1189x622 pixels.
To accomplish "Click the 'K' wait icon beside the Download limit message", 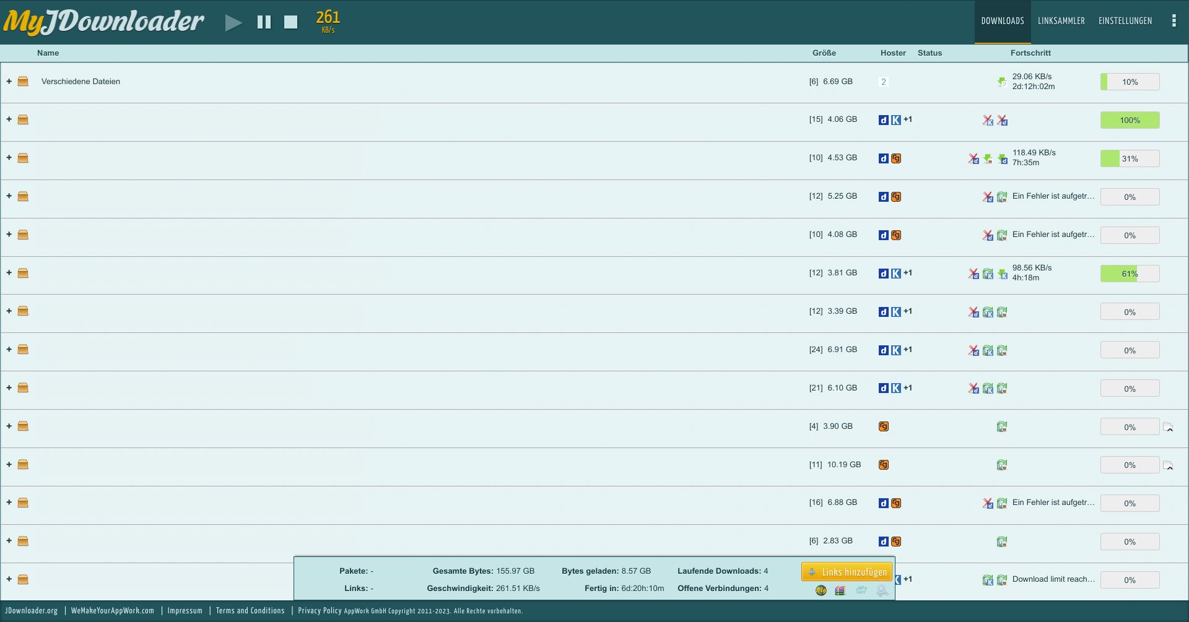I will pos(988,580).
